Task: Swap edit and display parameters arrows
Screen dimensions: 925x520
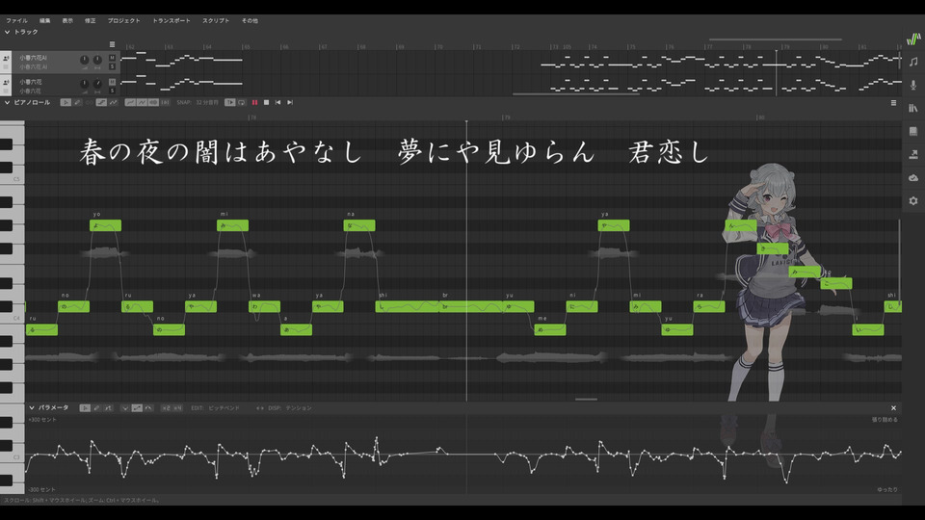Action: coord(259,408)
